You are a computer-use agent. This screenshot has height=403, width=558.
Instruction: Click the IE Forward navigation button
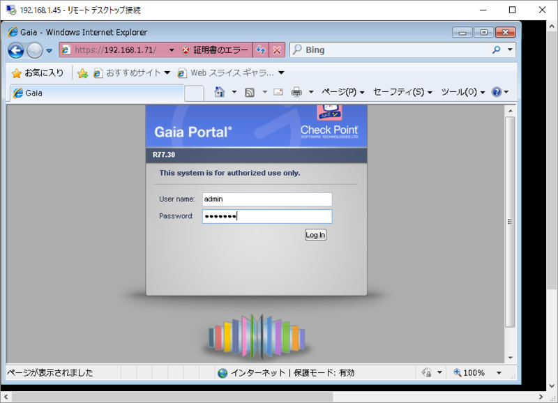point(35,50)
